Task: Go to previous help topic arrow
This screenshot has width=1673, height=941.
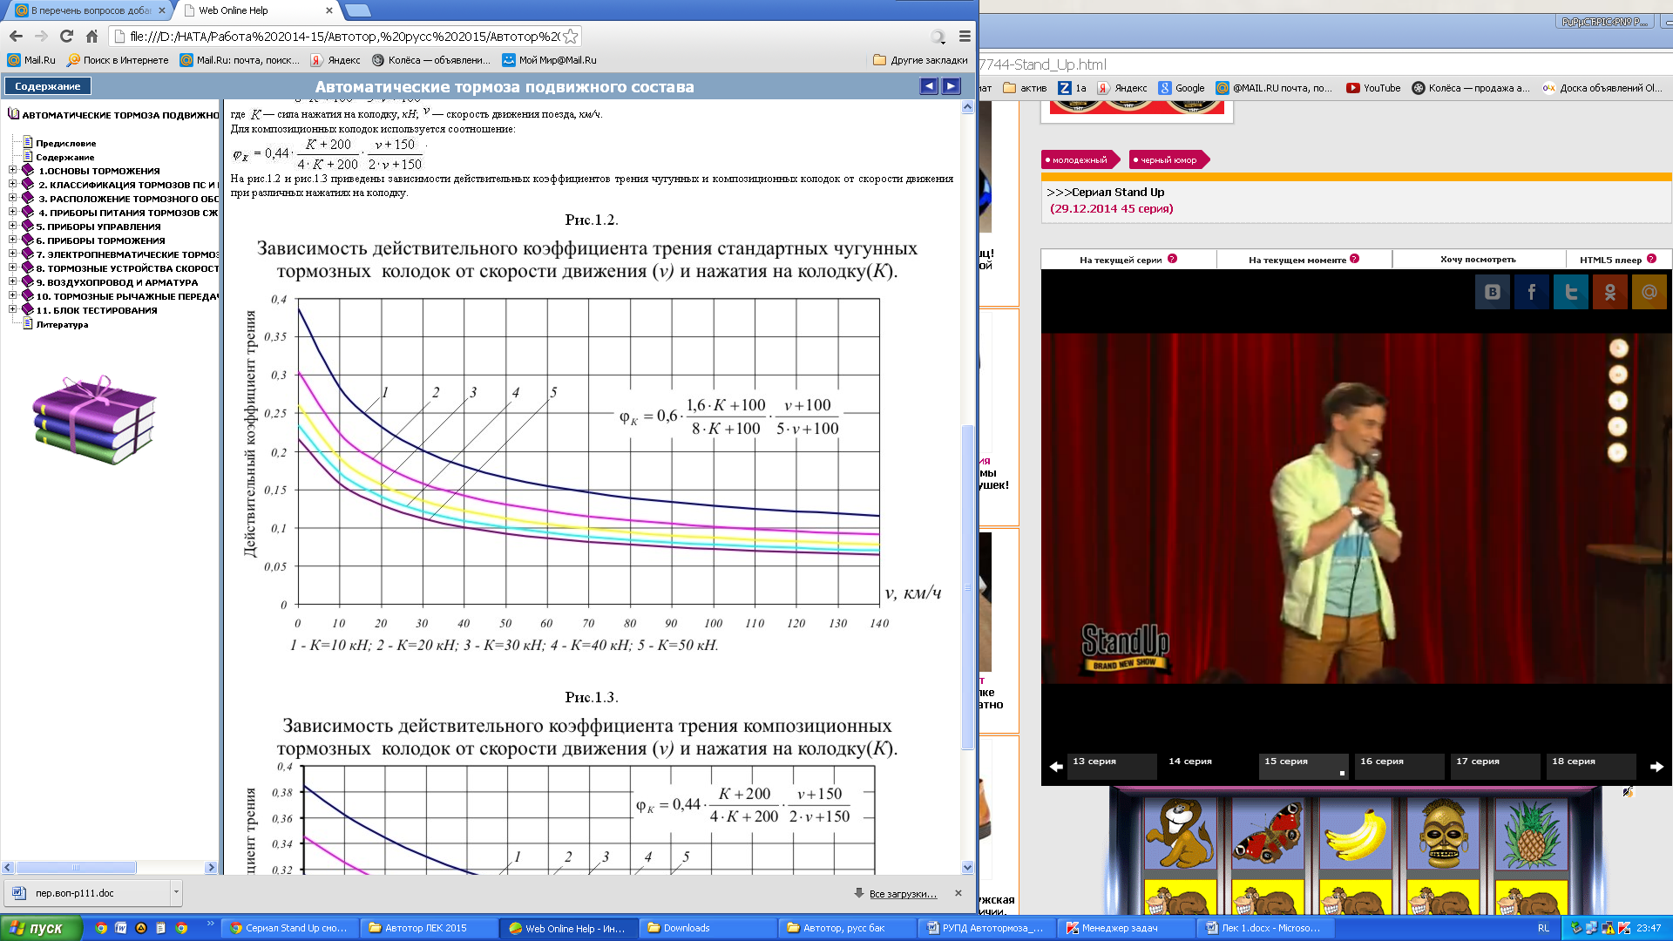Action: click(x=929, y=86)
